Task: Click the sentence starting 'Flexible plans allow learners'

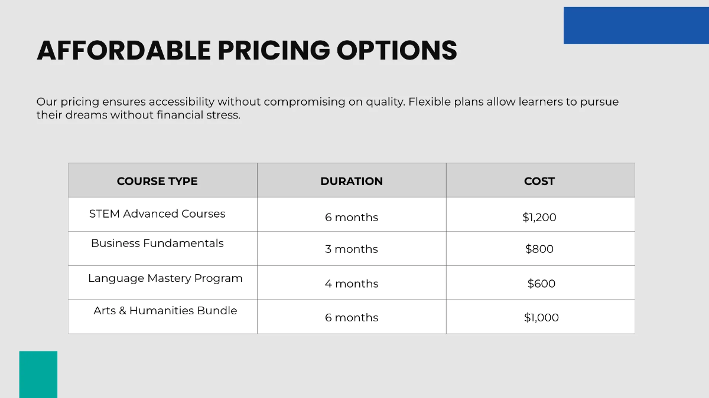Action: coord(513,101)
